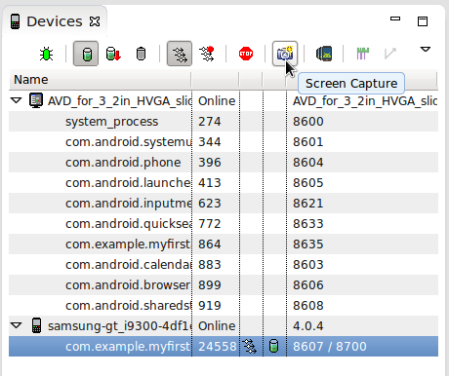
Task: Select com.android.sharedst process row
Action: click(x=224, y=306)
